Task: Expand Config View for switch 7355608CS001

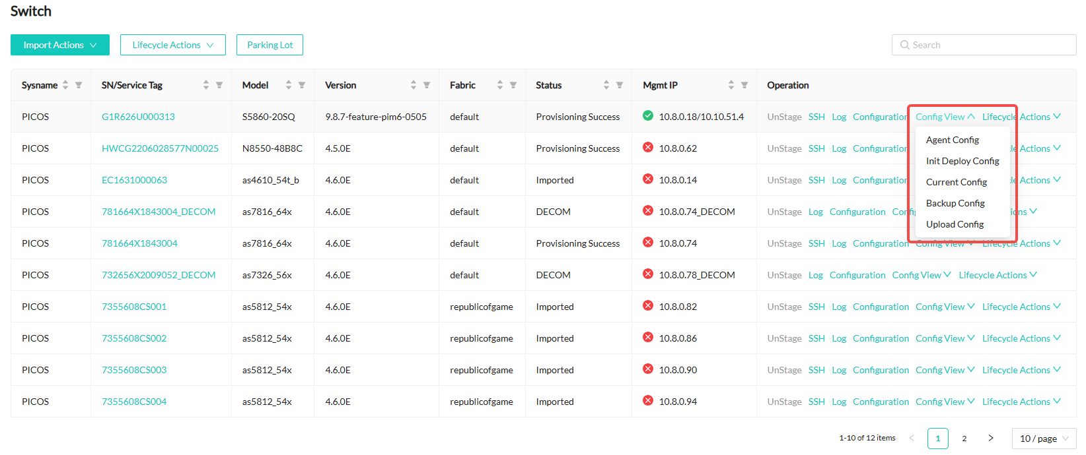Action: coord(945,307)
